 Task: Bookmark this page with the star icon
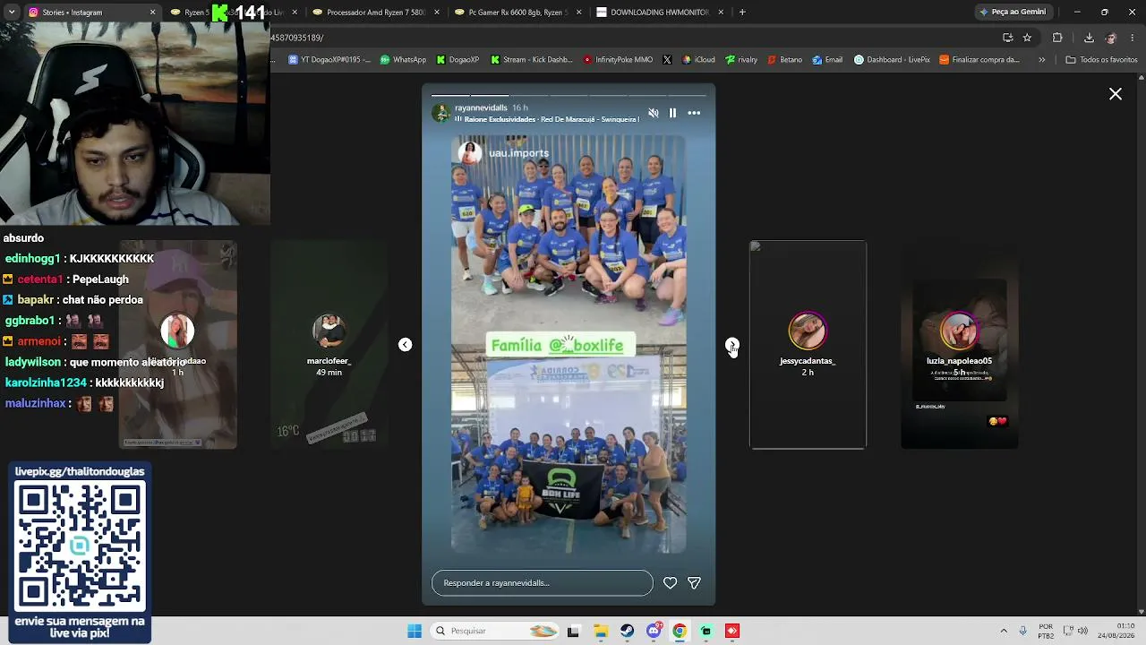[x=1027, y=38]
